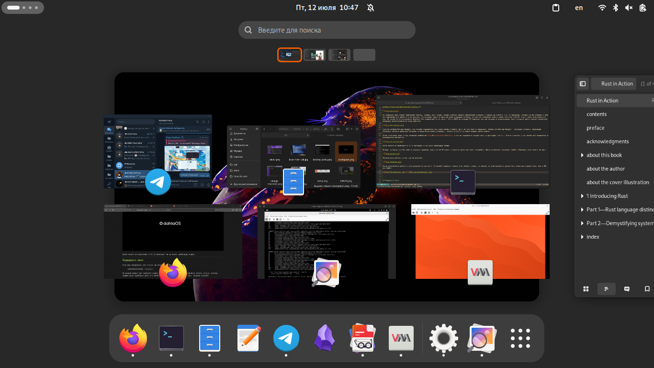Image resolution: width=654 pixels, height=368 pixels.
Task: Open the document viewer dock icon
Action: coord(362,338)
